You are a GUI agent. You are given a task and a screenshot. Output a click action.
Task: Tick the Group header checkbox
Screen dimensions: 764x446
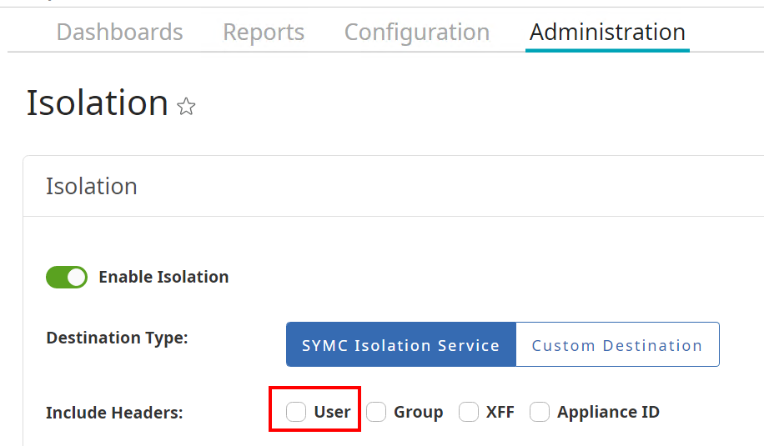click(x=376, y=412)
